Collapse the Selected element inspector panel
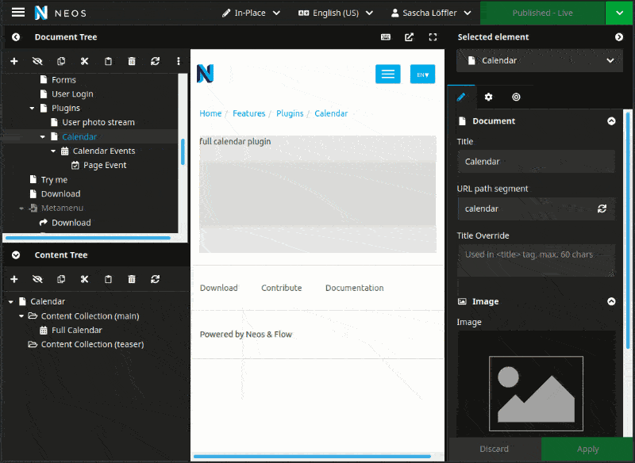This screenshot has height=463, width=635. 619,37
